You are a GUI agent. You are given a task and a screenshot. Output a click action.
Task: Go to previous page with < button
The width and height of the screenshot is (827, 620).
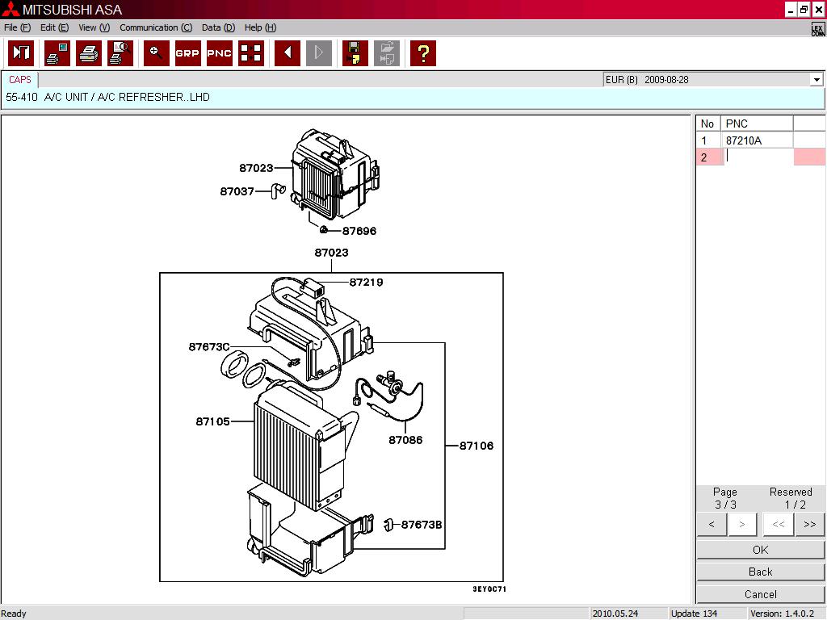coord(712,524)
